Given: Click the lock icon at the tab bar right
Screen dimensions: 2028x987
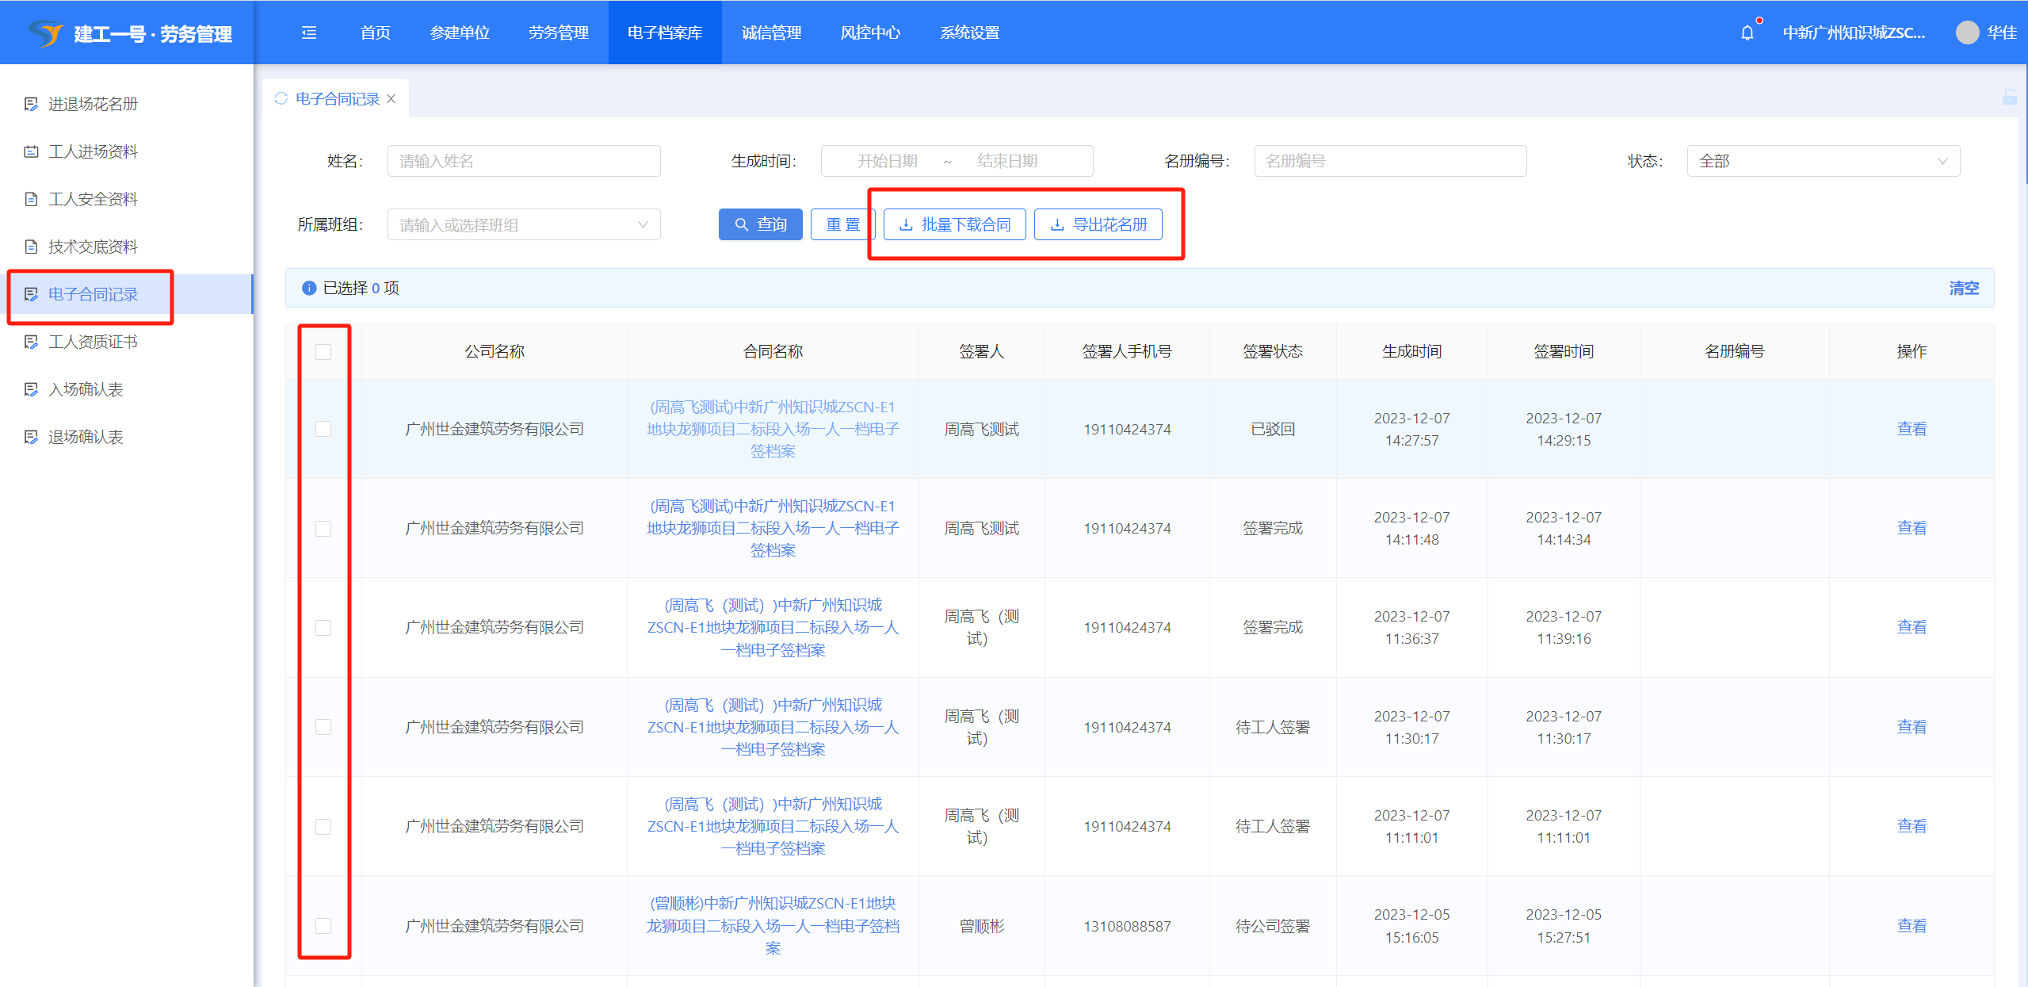Looking at the screenshot, I should tap(2009, 98).
